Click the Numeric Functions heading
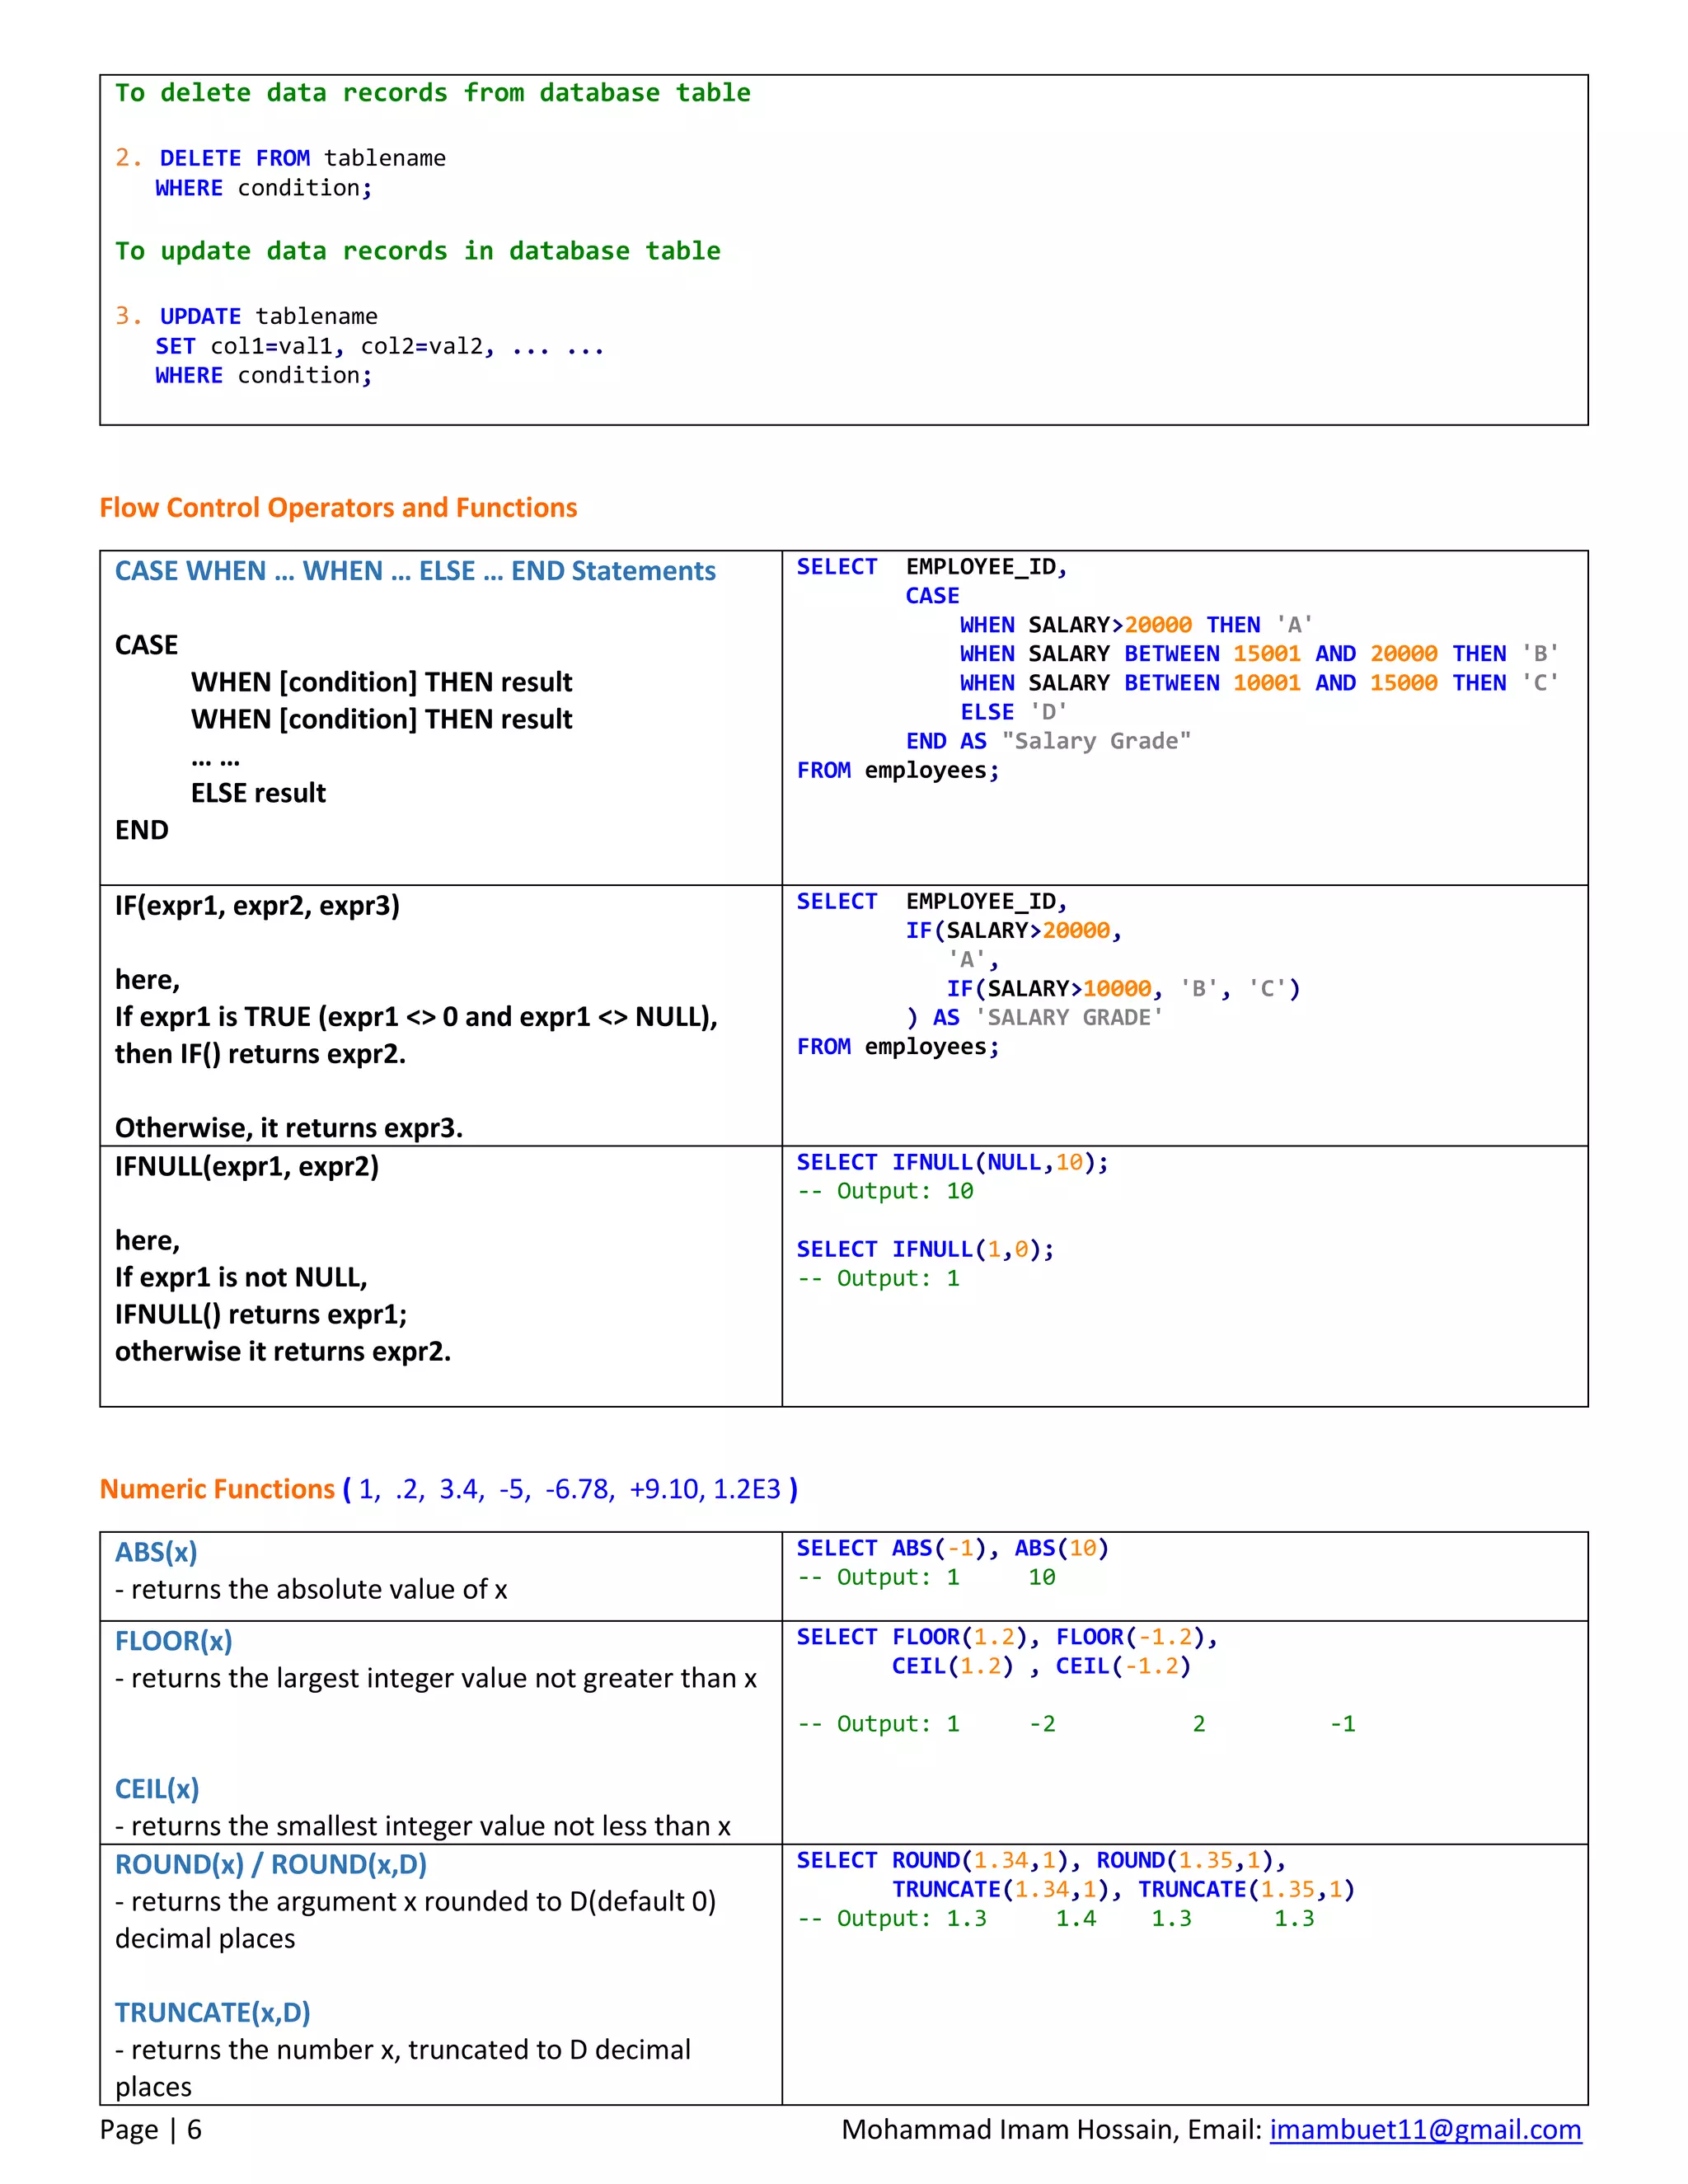Screen dimensions: 1688x2184 (217, 1489)
